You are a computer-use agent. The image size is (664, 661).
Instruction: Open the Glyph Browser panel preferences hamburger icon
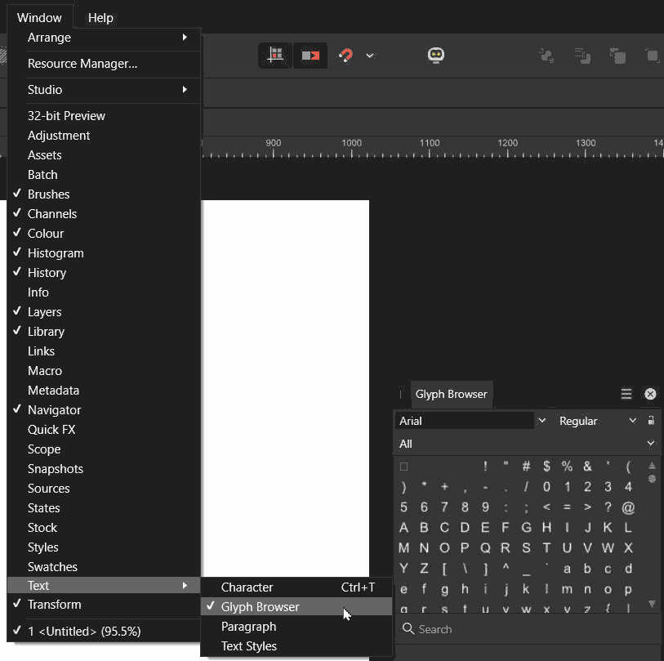(x=626, y=393)
